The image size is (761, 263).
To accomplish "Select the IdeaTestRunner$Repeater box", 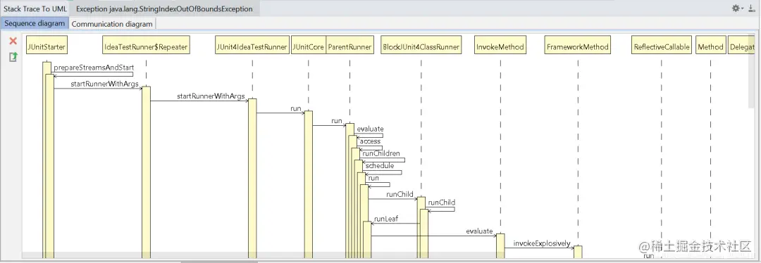I will (x=146, y=44).
